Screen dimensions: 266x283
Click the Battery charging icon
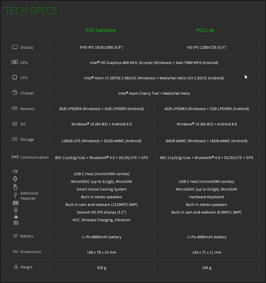coord(16,236)
